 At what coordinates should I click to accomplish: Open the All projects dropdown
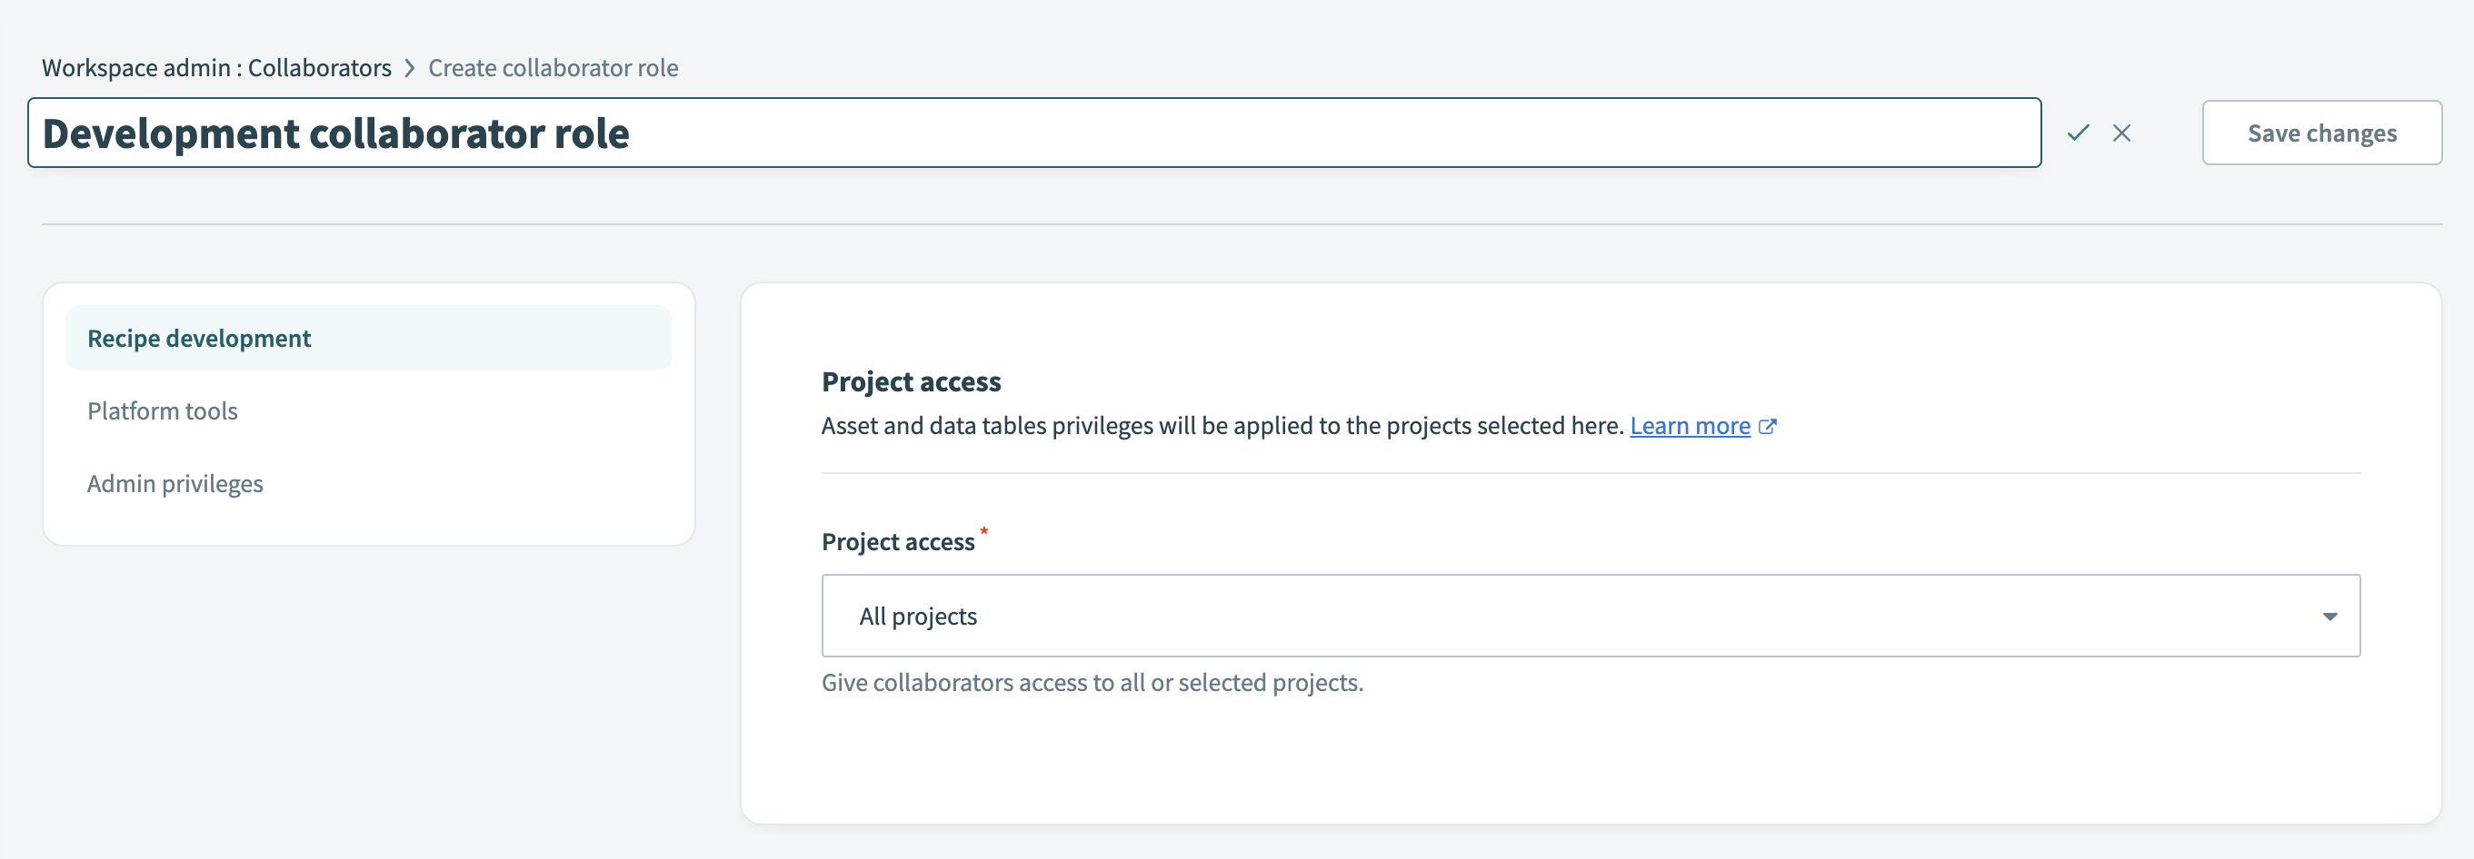[x=1591, y=616]
